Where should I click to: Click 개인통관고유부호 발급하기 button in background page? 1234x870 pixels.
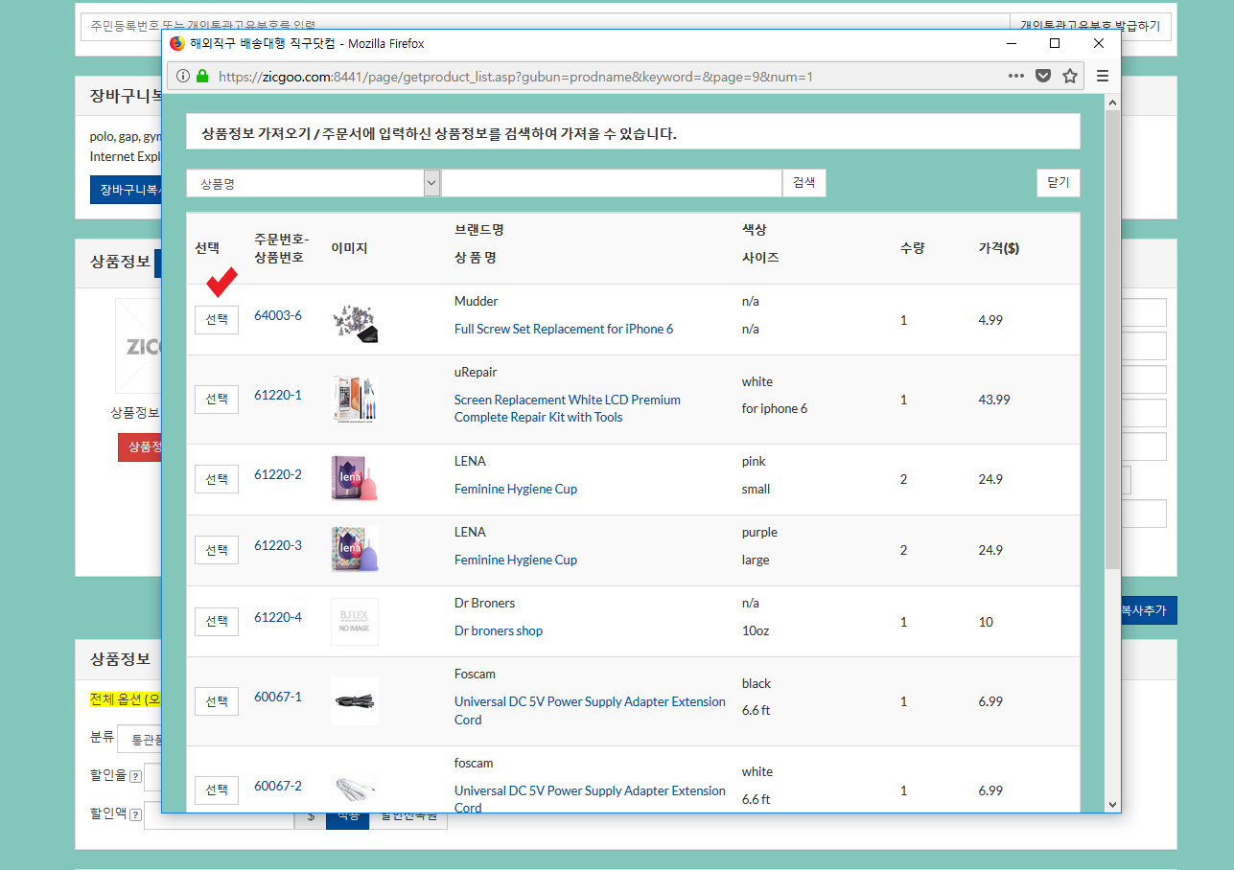pyautogui.click(x=1090, y=25)
